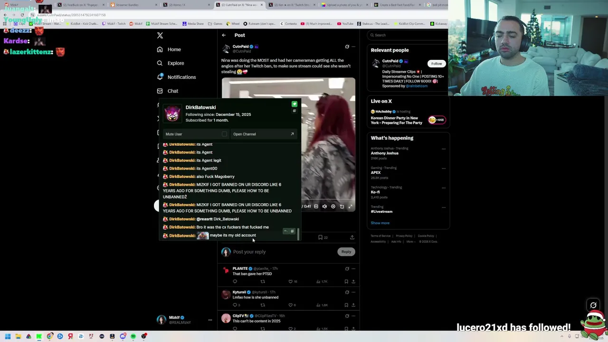Click the picture-in-picture video icon

point(342,207)
